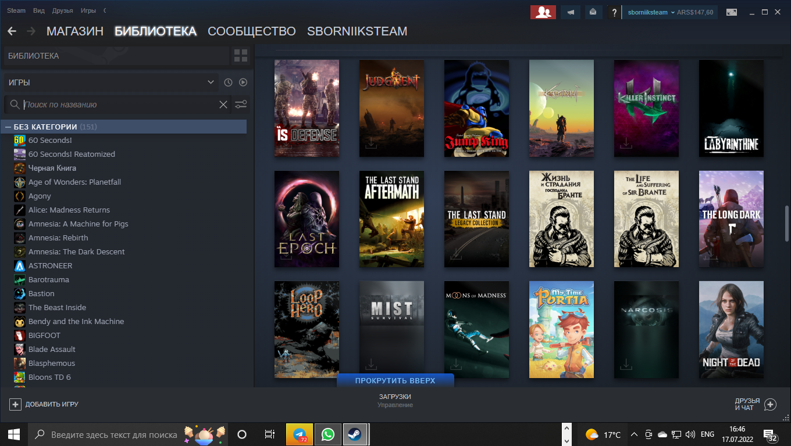Click the question mark help icon
The height and width of the screenshot is (446, 791).
[x=614, y=12]
